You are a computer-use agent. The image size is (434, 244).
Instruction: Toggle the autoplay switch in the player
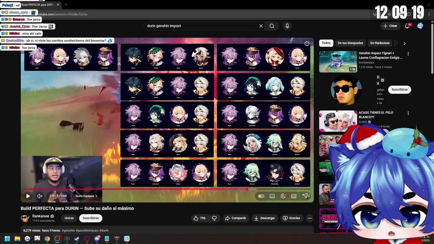(261, 196)
